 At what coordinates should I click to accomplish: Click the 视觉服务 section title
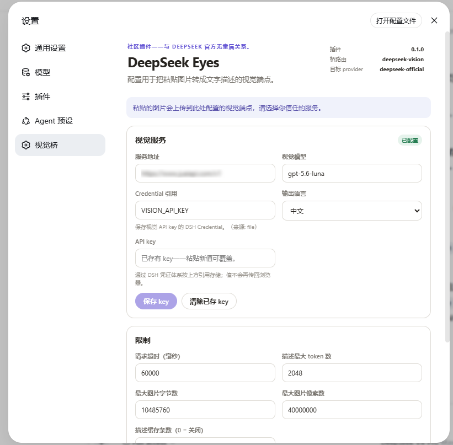[x=151, y=141]
